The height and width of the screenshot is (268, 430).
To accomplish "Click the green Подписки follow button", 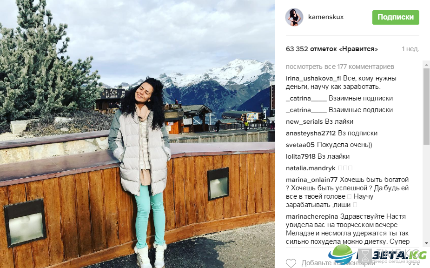I will (x=396, y=17).
